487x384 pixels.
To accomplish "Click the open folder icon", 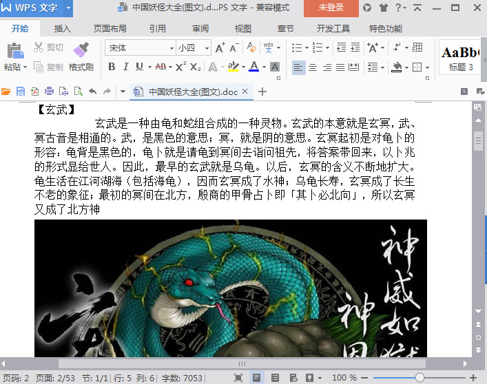I will (x=6, y=92).
